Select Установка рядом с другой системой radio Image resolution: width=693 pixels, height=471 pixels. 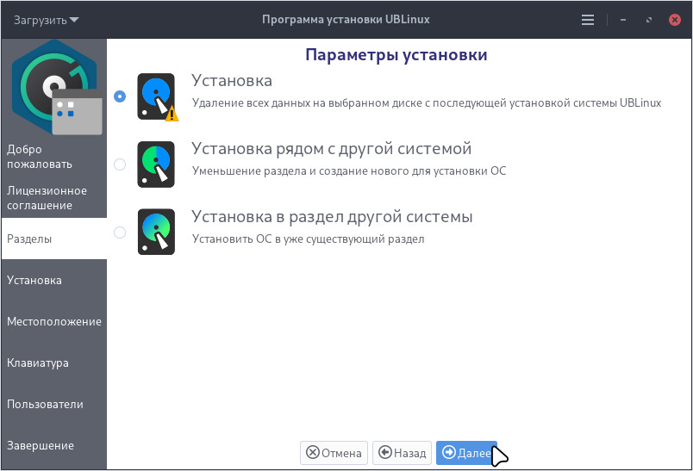[120, 164]
